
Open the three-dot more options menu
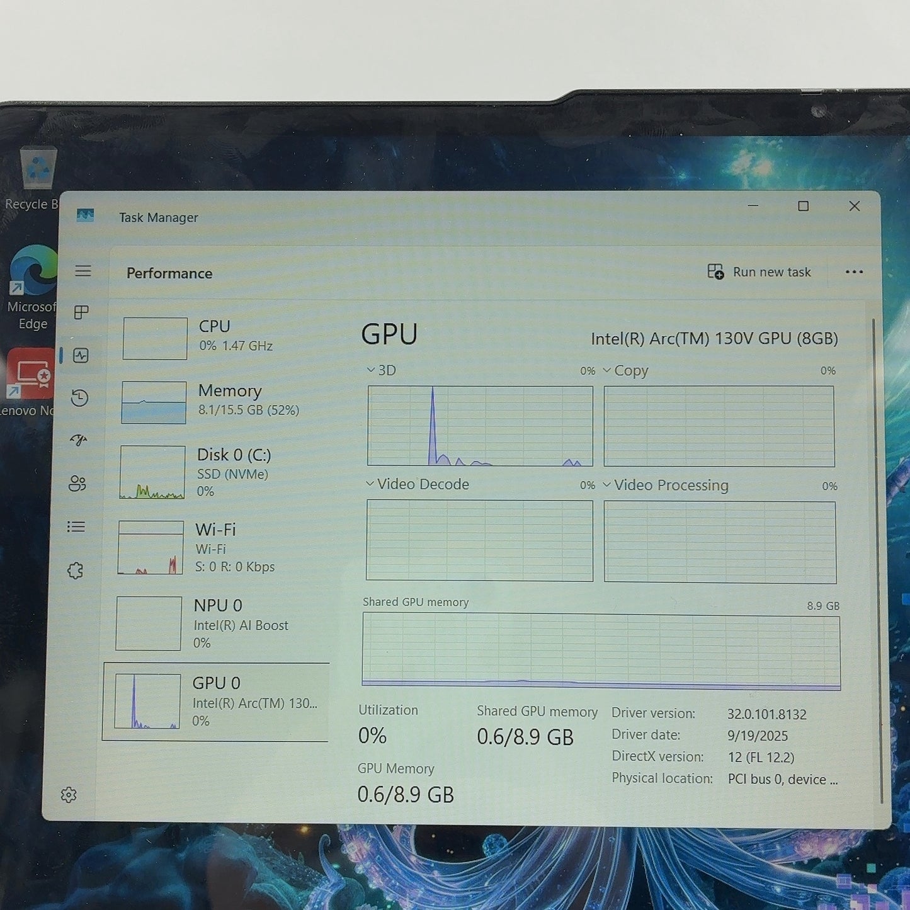(x=854, y=272)
